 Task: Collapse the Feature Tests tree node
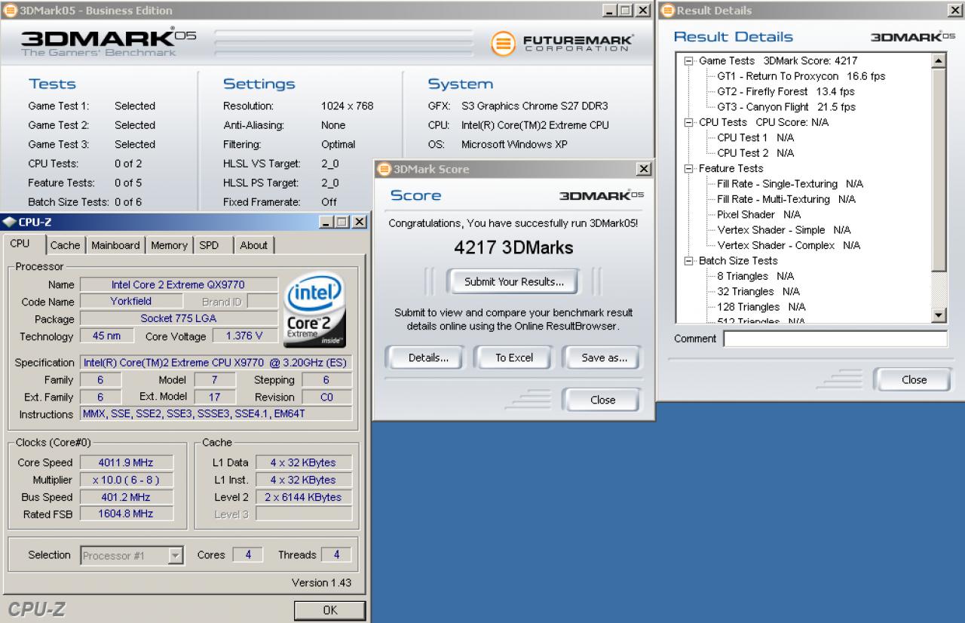pos(688,169)
